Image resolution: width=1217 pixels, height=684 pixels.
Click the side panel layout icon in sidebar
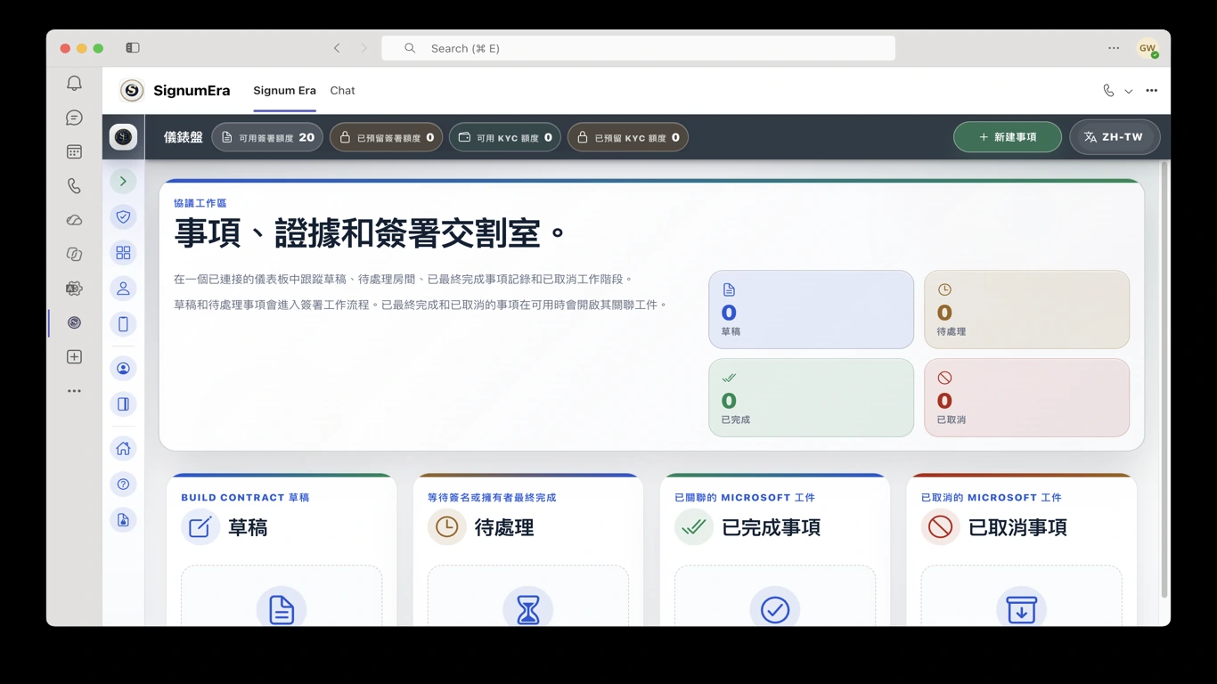click(123, 404)
